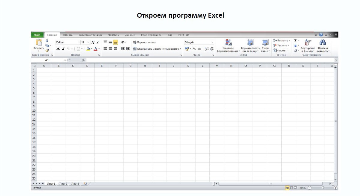Click the insert new worksheet tab icon
Screen dimensions: 360x196
tap(85, 183)
